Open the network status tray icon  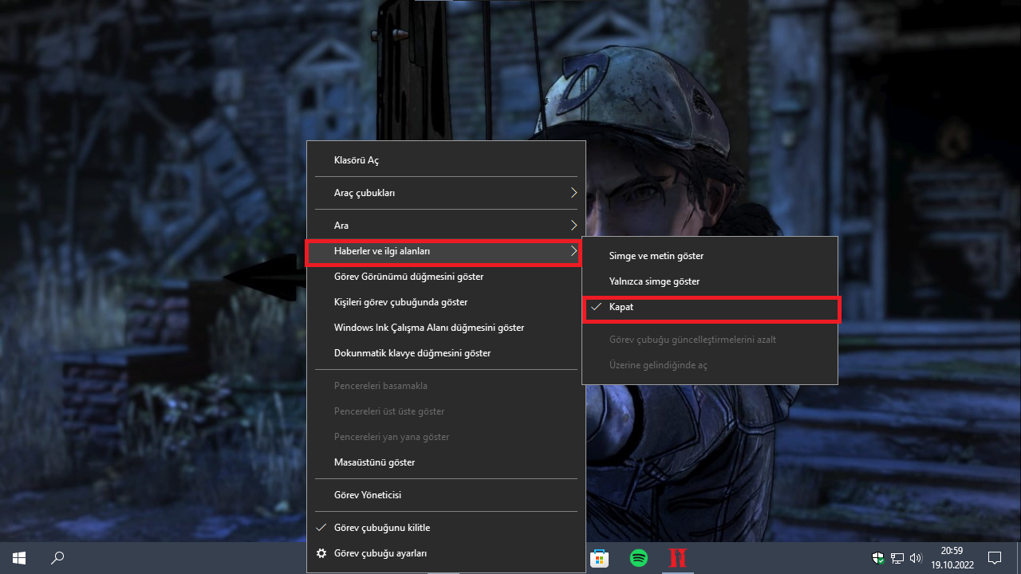(897, 558)
